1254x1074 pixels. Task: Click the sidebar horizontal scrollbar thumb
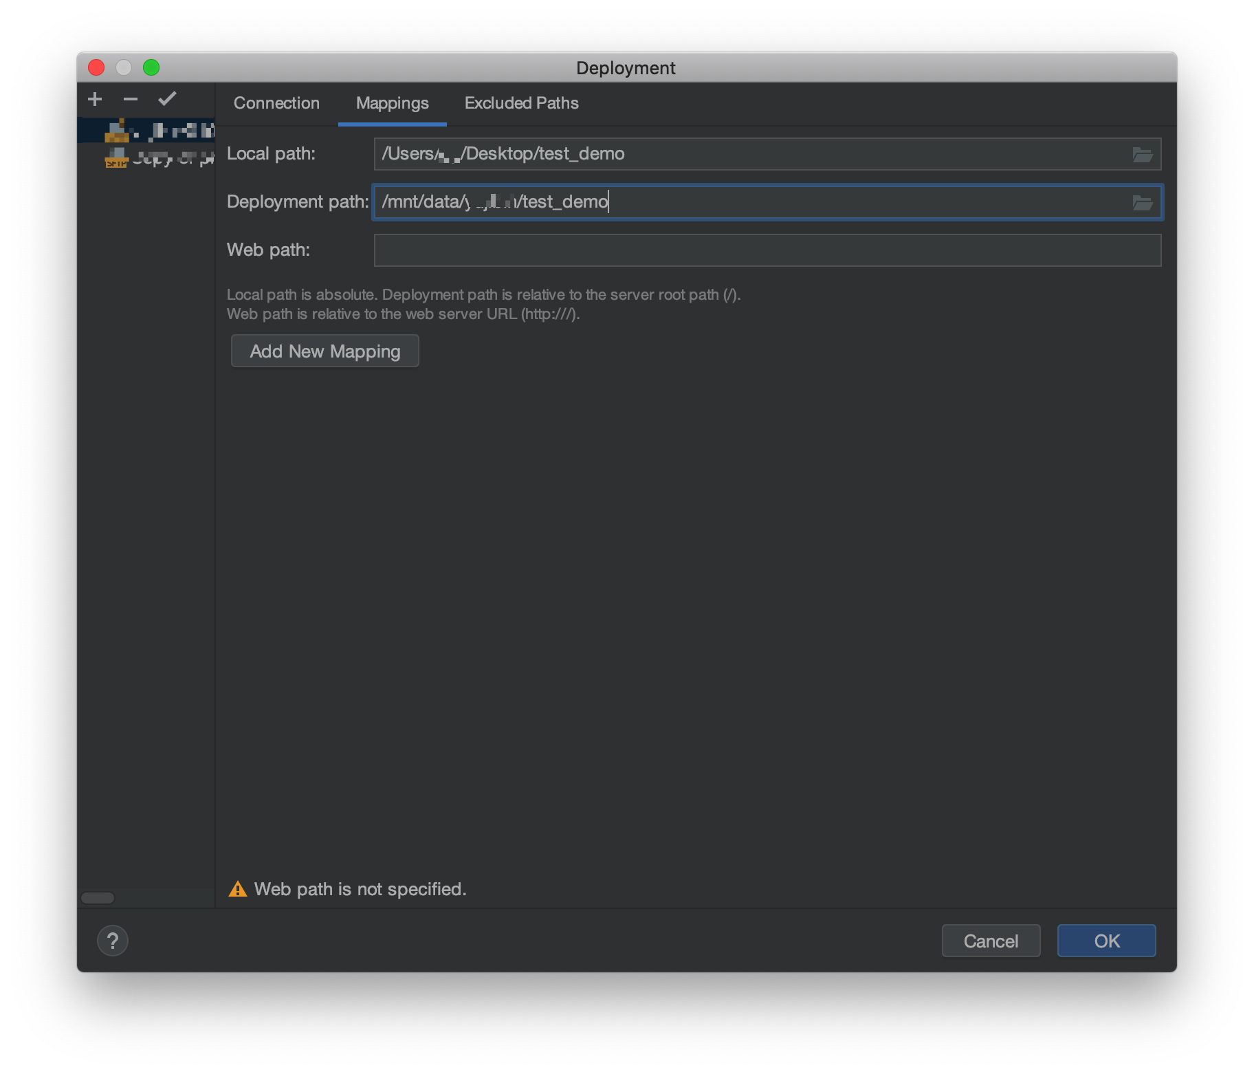click(98, 898)
